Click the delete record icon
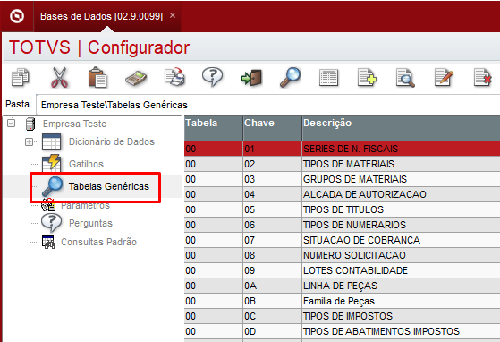 tap(482, 77)
